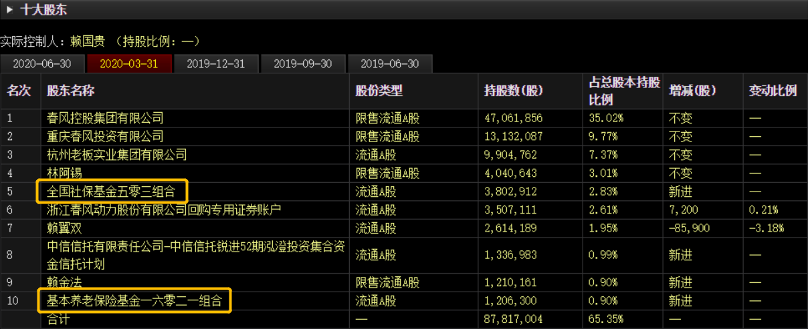Collapse the 十大股东 section triangle

pos(10,10)
